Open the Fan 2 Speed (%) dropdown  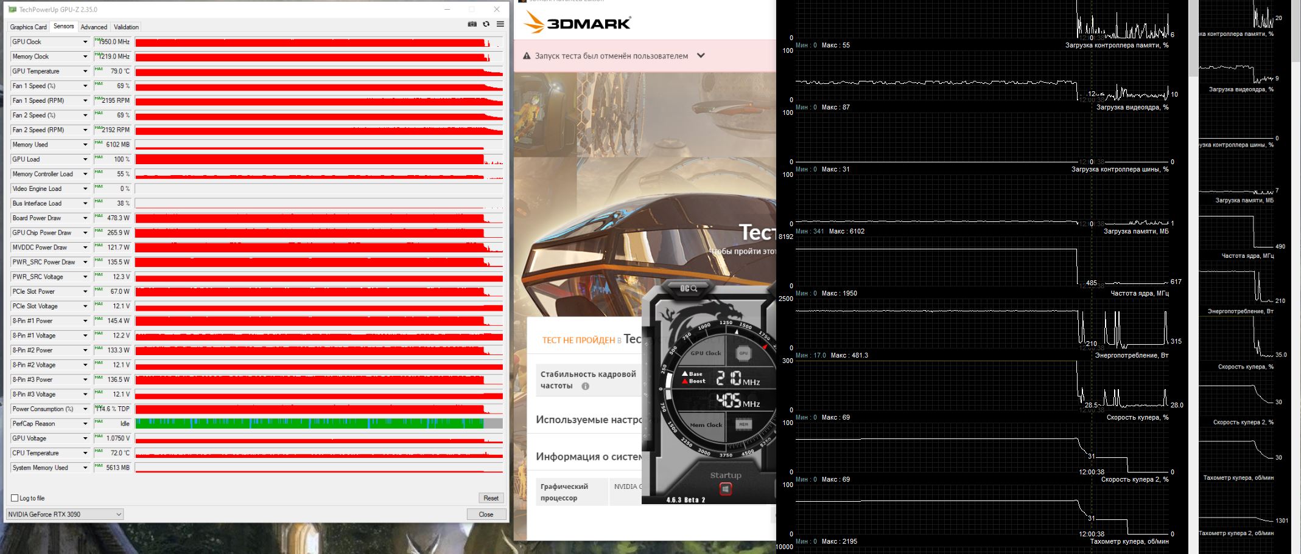85,115
